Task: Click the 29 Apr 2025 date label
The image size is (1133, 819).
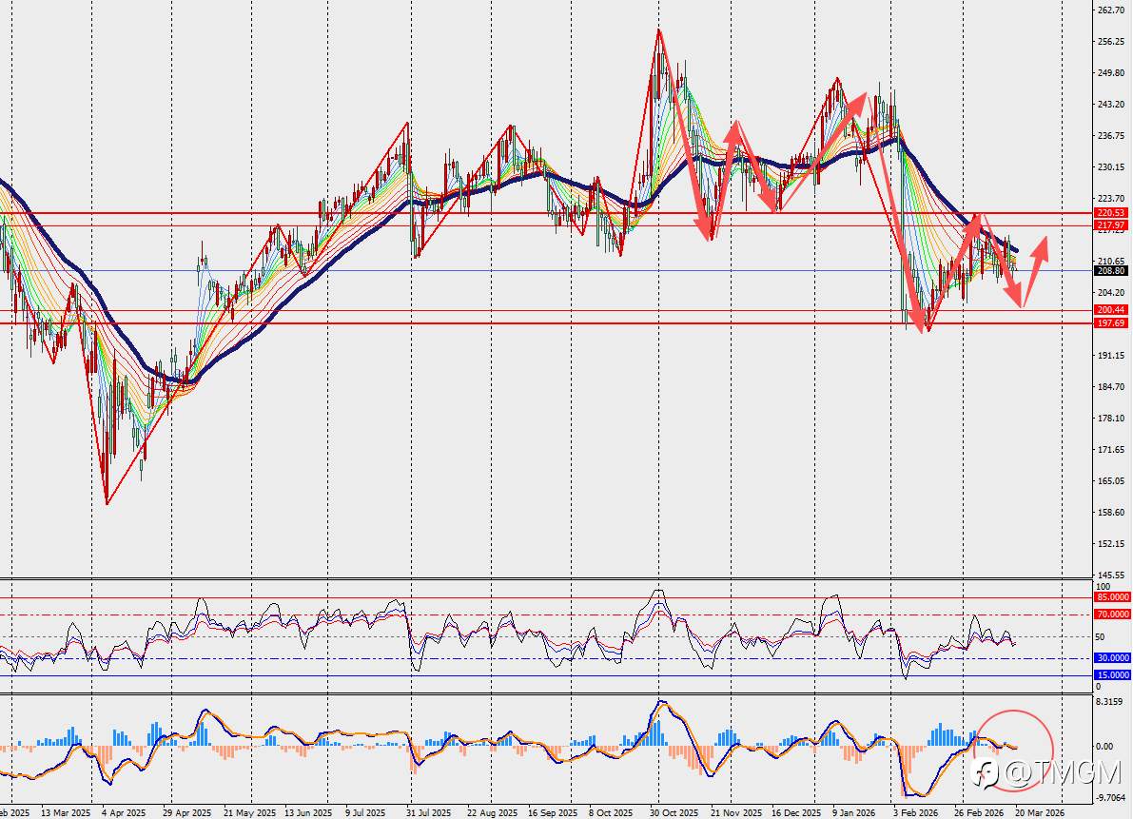Action: point(186,812)
